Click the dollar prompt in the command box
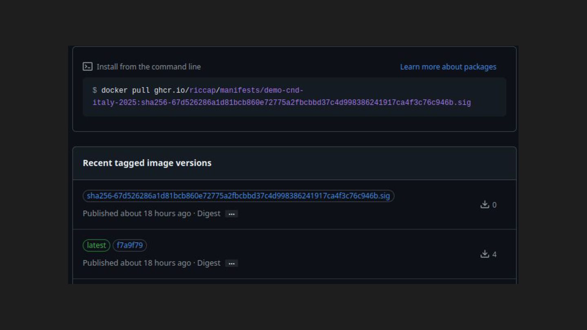Image resolution: width=587 pixels, height=330 pixels. pos(95,90)
